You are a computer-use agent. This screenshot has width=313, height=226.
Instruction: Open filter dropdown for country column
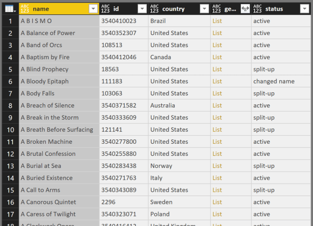click(203, 9)
